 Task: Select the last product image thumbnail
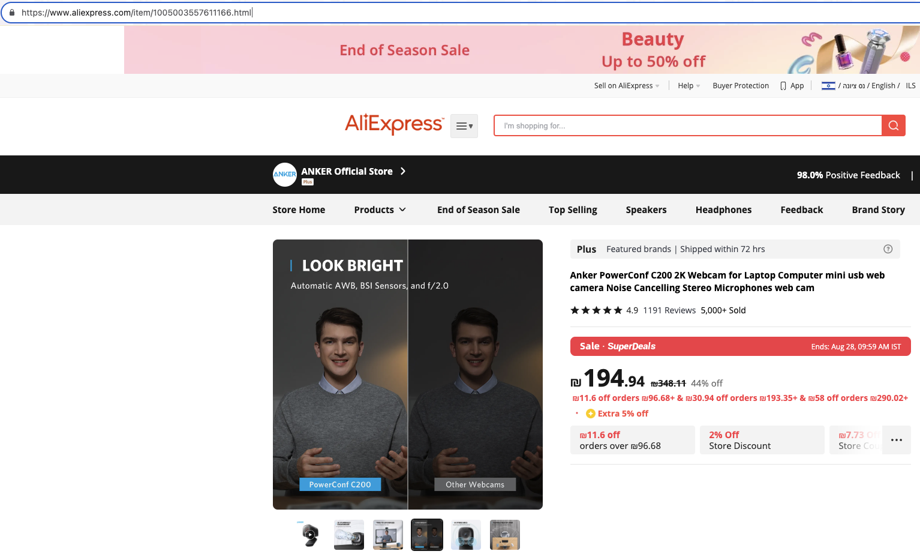(504, 534)
